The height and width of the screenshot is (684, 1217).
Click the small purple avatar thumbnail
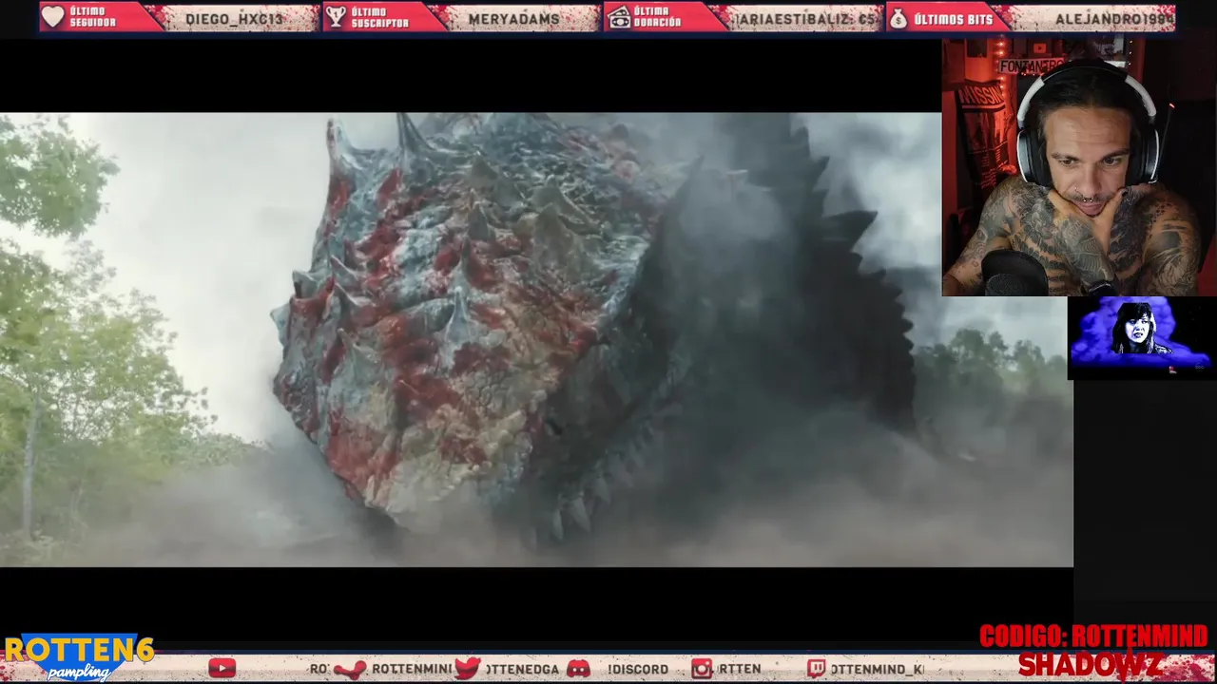(1141, 337)
